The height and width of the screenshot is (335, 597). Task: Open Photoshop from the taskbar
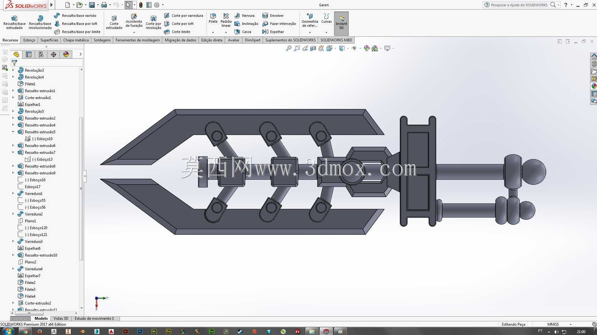click(x=140, y=331)
